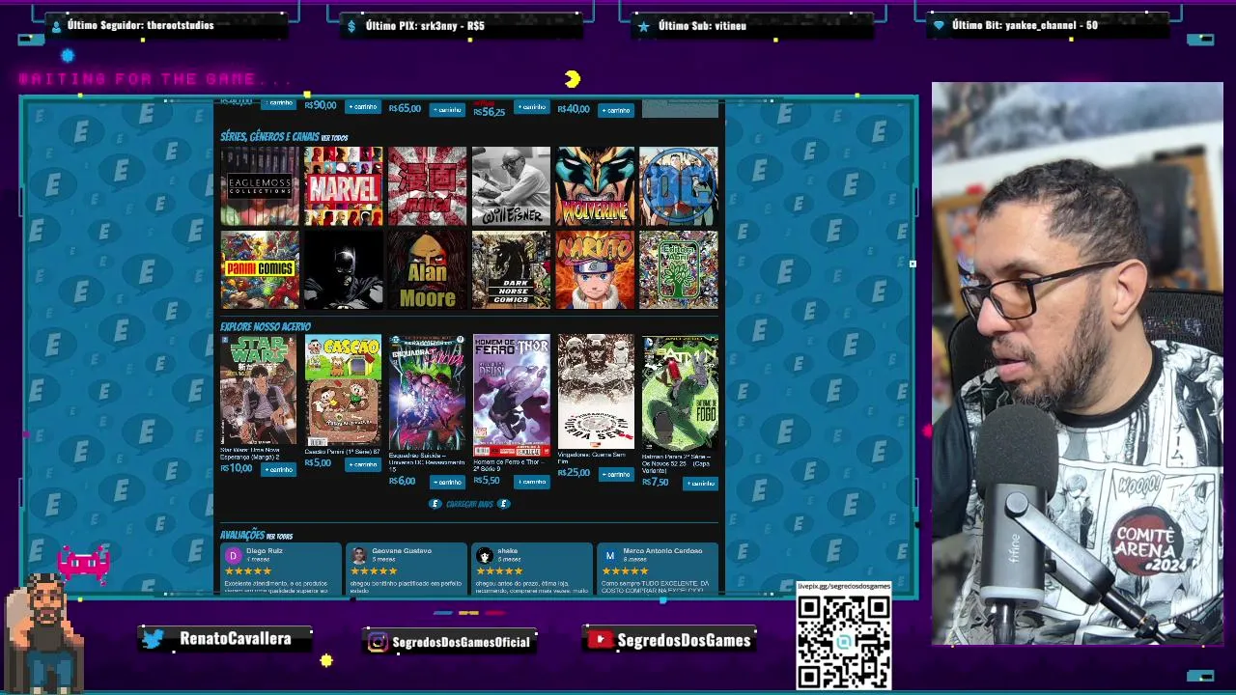Click Geovane Gustavo reviewer avatar
Viewport: 1236px width, 695px height.
coord(358,556)
